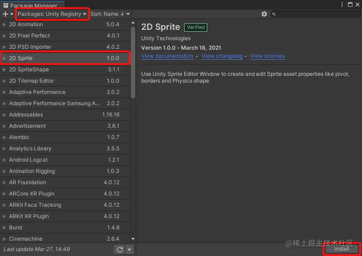Image resolution: width=362 pixels, height=256 pixels.
Task: Select the Package Manager tab
Action: click(32, 5)
